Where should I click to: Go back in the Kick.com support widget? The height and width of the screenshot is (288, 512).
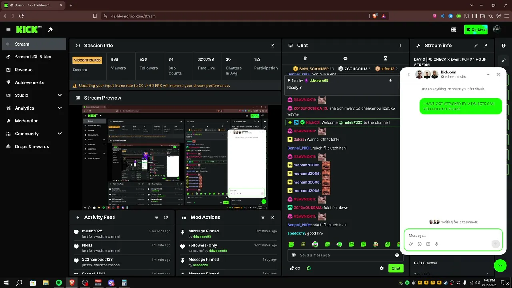408,74
